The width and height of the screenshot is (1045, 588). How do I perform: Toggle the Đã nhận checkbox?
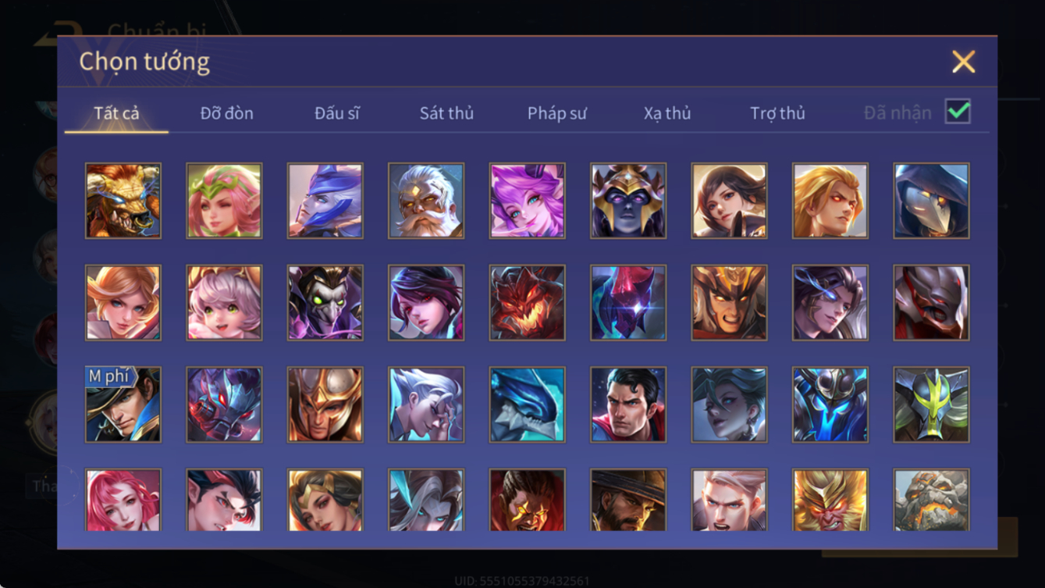click(x=958, y=112)
